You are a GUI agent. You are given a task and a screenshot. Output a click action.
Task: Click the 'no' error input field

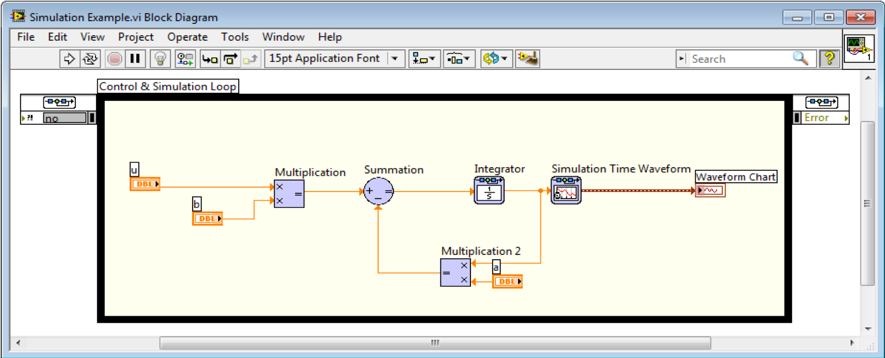point(65,118)
